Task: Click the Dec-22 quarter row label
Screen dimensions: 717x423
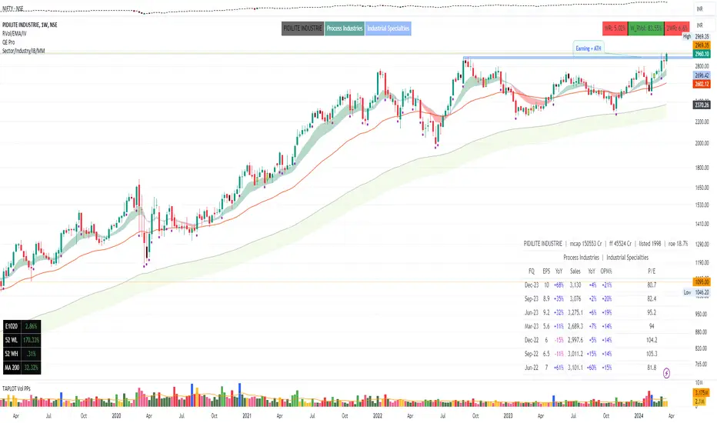Action: (532, 340)
